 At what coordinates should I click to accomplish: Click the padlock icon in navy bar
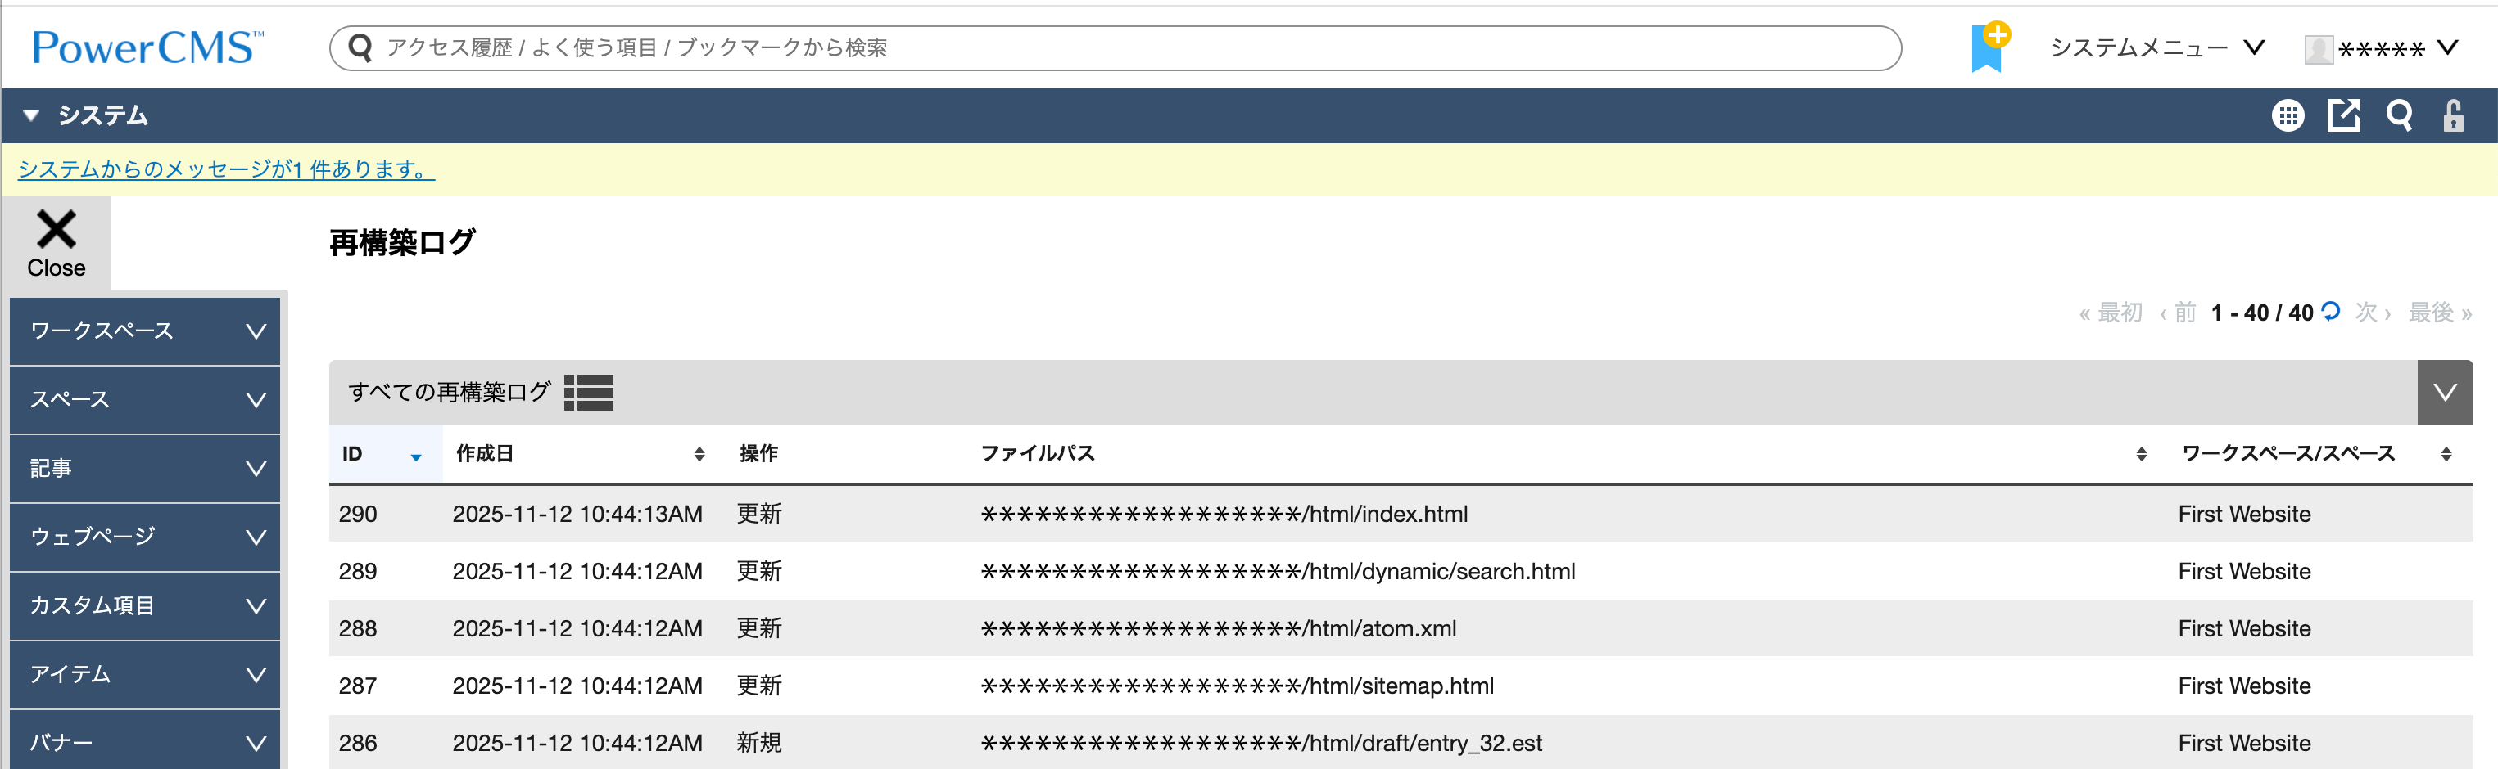pyautogui.click(x=2454, y=116)
